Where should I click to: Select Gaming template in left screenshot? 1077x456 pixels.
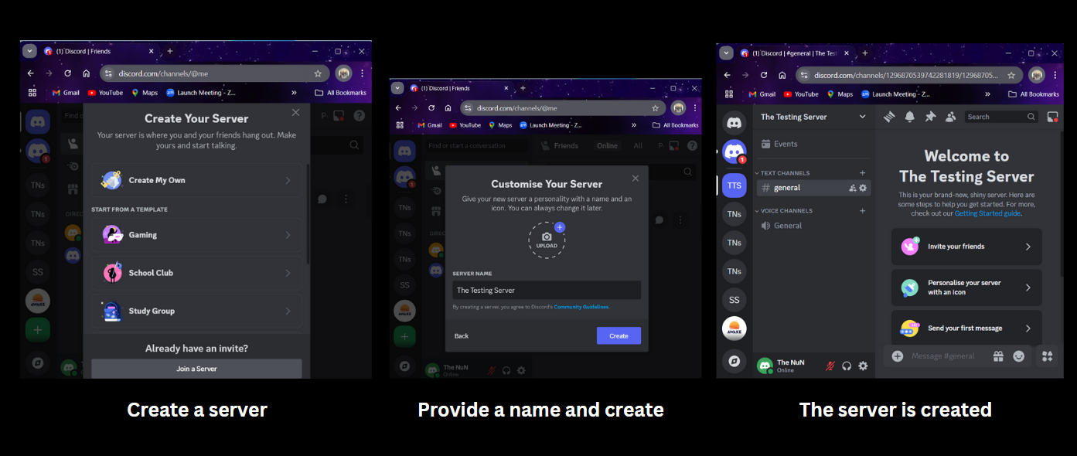[197, 235]
